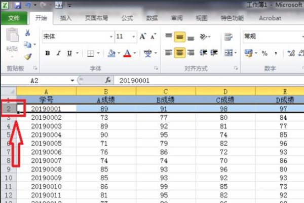Click the Merge and Center icon

[229, 53]
